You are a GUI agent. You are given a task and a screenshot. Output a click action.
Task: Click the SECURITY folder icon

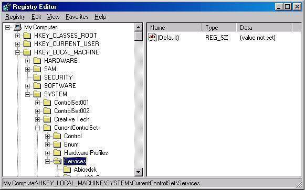pos(37,77)
